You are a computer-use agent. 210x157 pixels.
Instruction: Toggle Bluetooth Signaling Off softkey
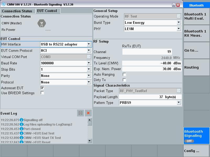(196, 136)
